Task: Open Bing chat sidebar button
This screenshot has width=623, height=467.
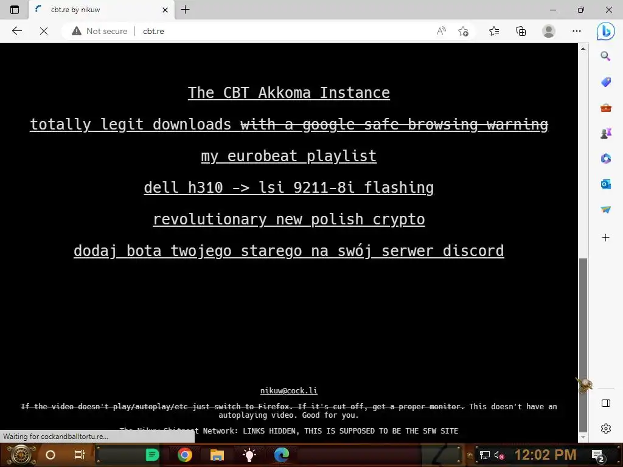Action: tap(605, 31)
